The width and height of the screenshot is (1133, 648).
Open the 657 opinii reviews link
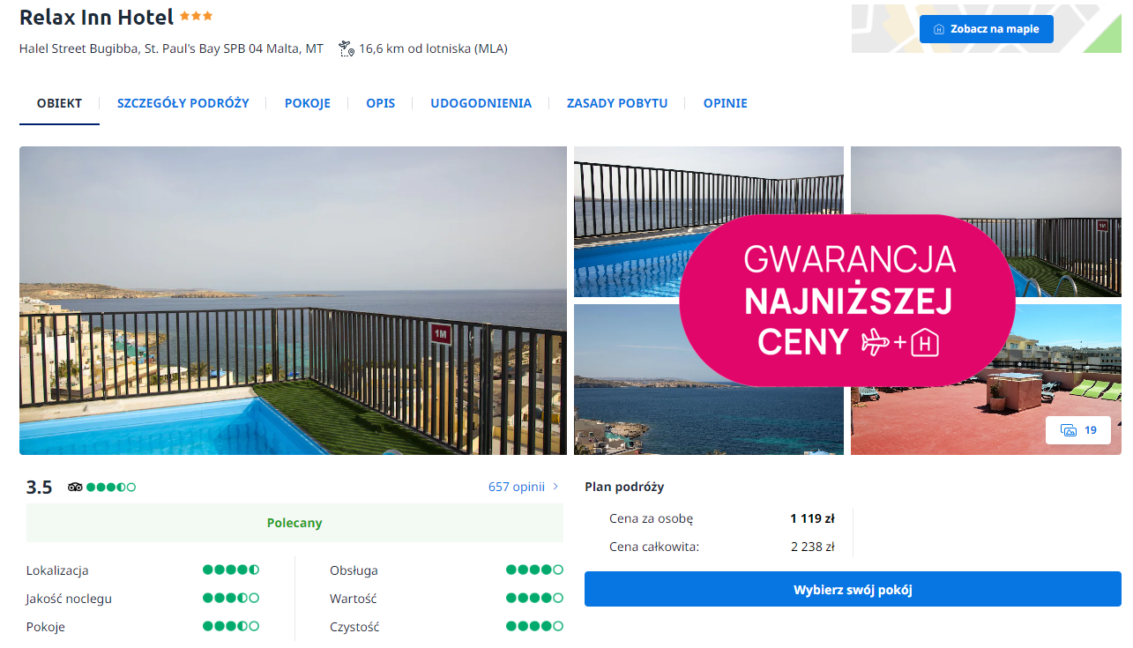(517, 487)
